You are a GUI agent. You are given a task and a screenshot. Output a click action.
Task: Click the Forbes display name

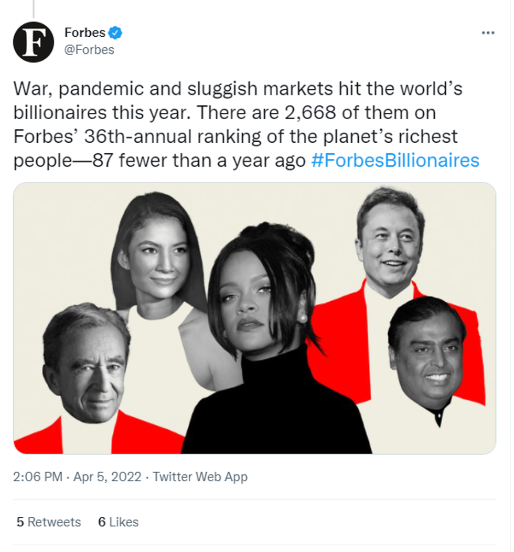[85, 33]
